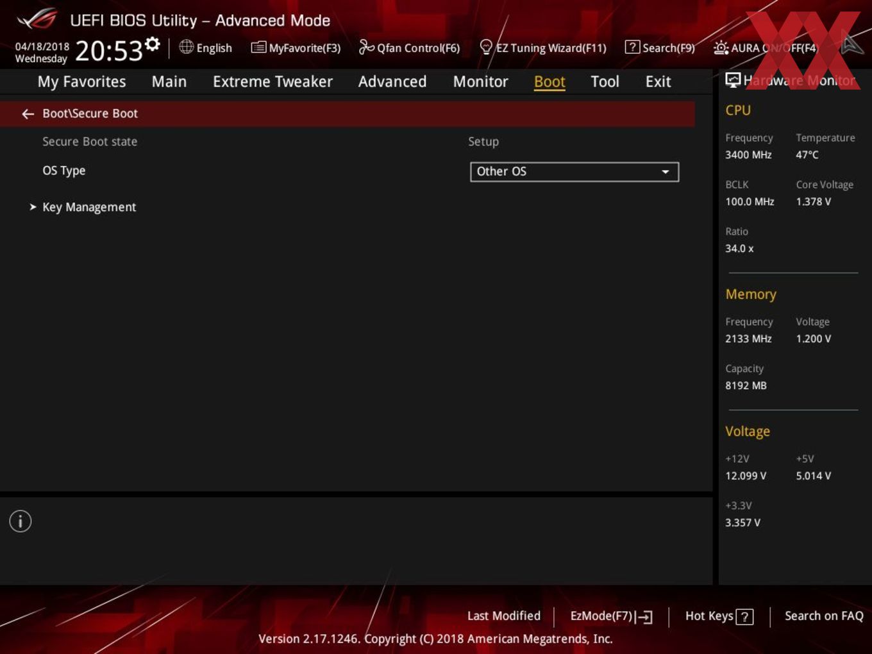Click Secure Boot state value Setup
Viewport: 872px width, 654px height.
click(x=483, y=142)
